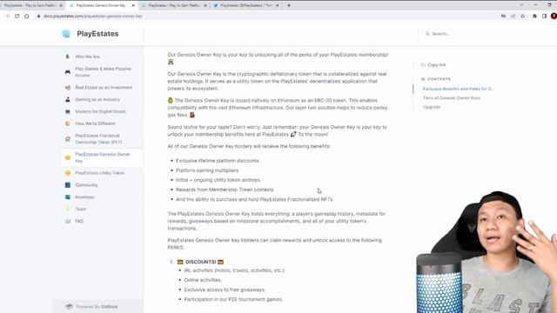Open the Team page

pos(81,209)
